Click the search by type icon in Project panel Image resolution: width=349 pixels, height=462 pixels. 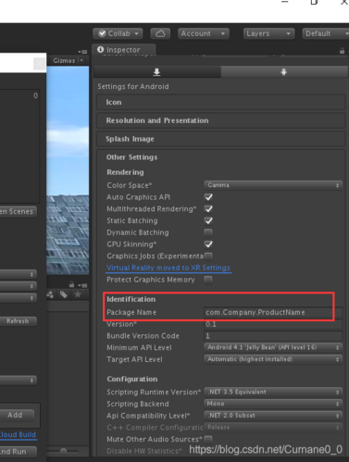click(50, 294)
